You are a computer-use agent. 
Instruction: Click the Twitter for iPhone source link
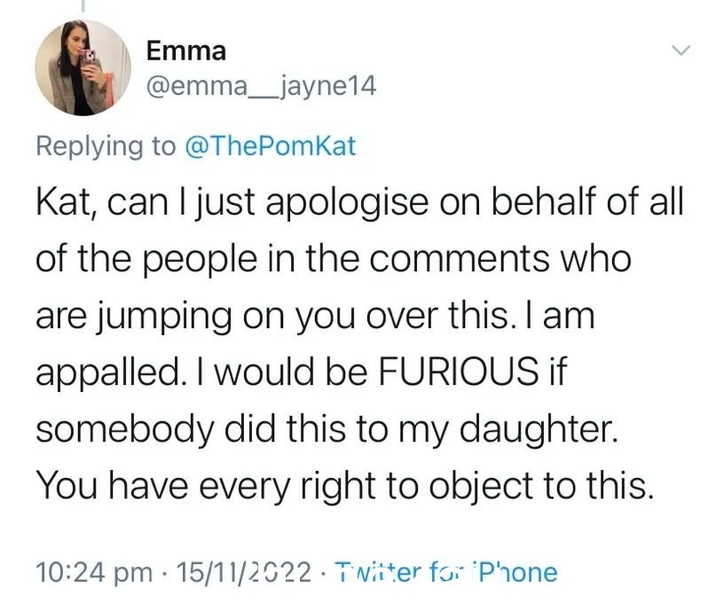445,572
